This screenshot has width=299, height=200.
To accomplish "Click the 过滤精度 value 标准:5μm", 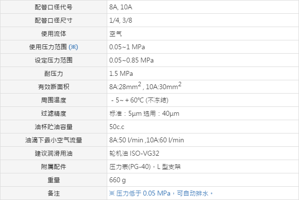I will 127,113.
